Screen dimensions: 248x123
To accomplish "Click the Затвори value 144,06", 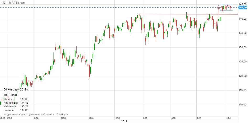I will coord(24,110).
